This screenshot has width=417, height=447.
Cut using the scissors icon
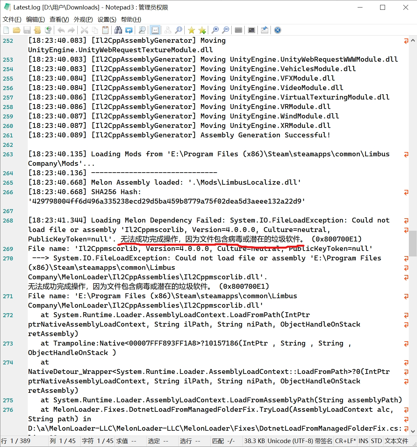(x=84, y=30)
